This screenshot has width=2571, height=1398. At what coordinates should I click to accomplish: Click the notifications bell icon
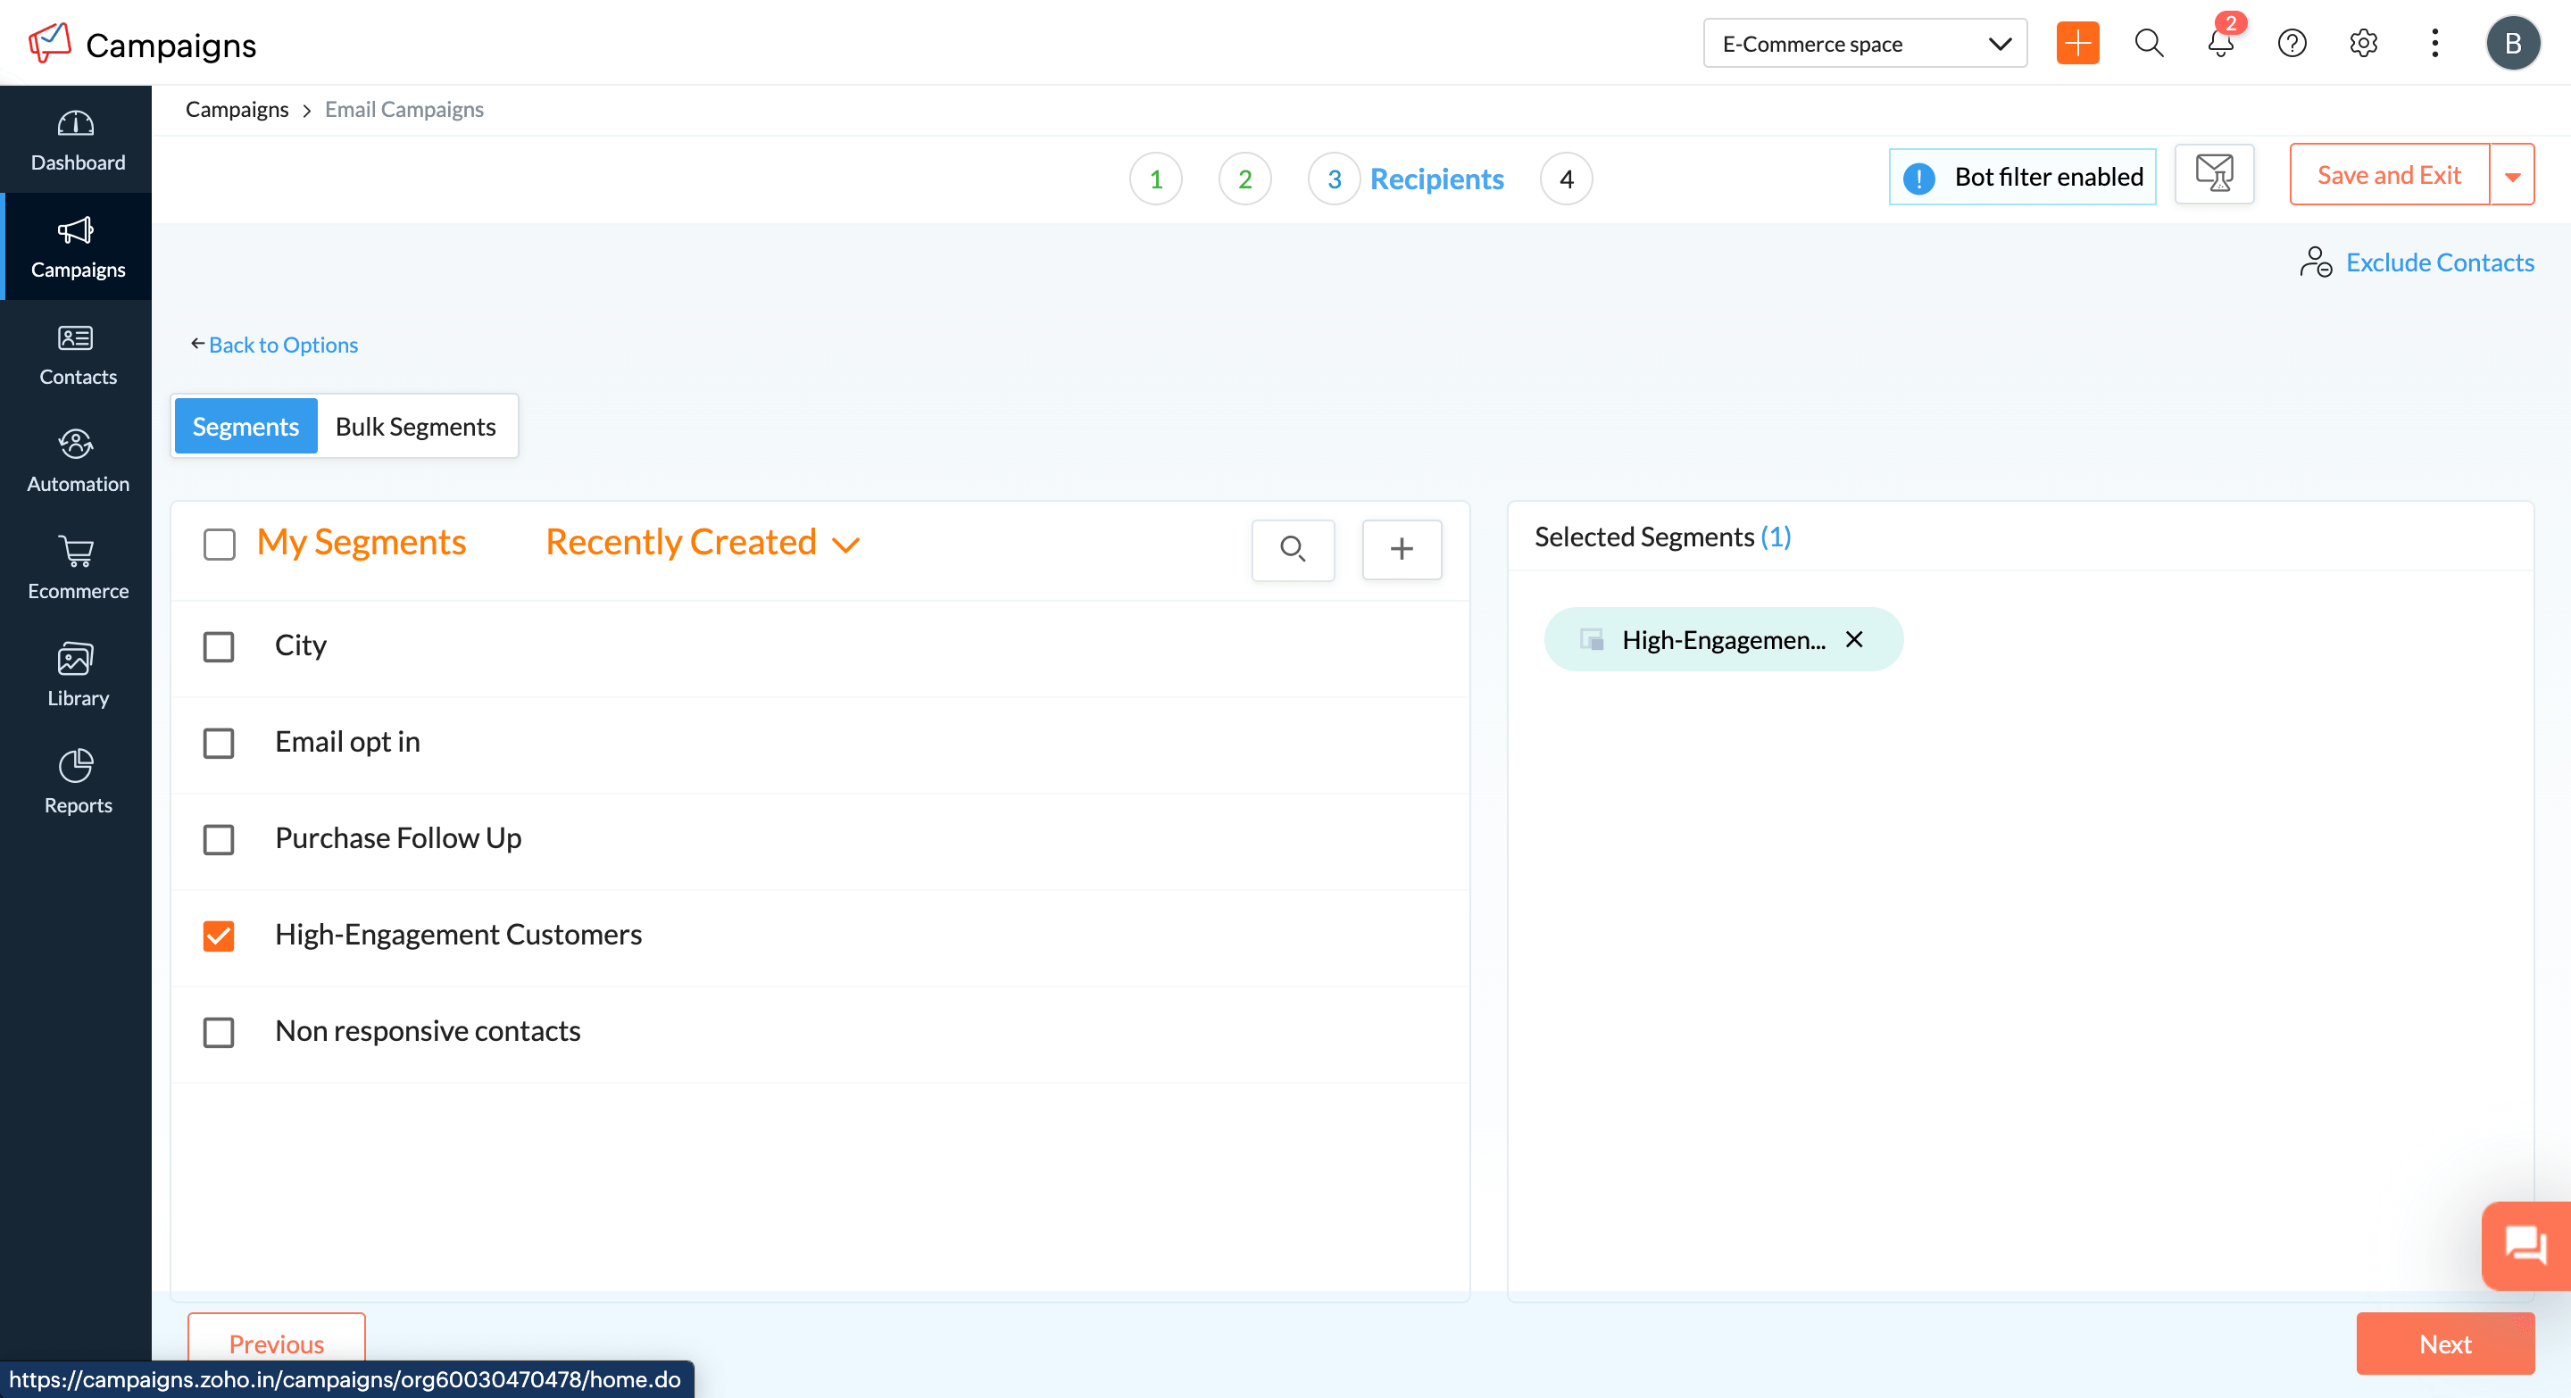click(x=2219, y=44)
